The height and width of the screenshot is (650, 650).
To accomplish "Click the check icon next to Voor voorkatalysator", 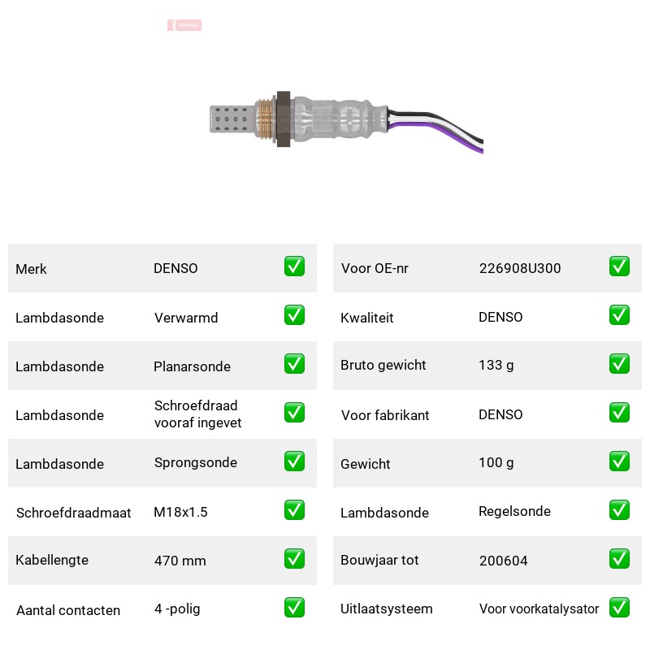I will [x=619, y=607].
